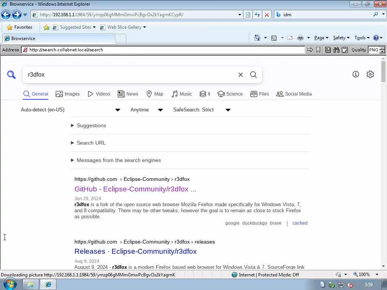Click the Browservice binoculars find icon
The width and height of the screenshot is (387, 290).
tap(336, 50)
